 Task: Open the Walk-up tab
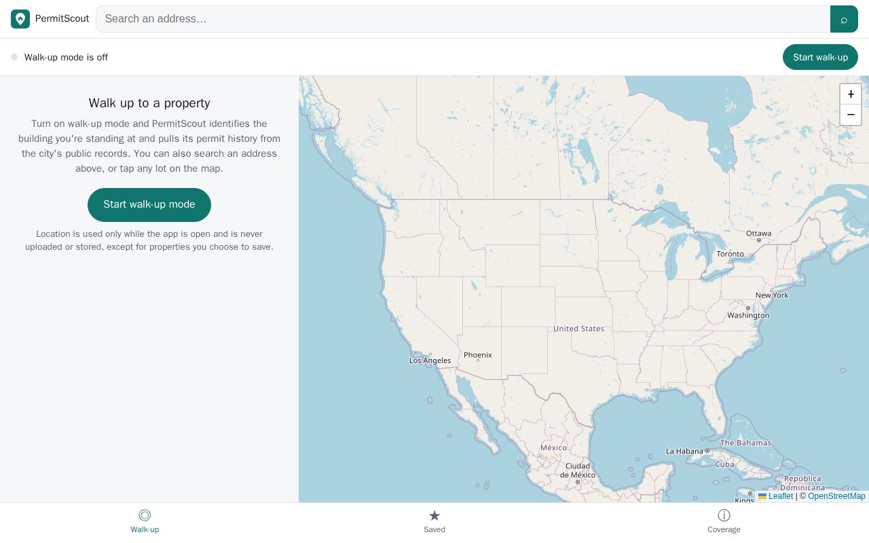point(145,522)
